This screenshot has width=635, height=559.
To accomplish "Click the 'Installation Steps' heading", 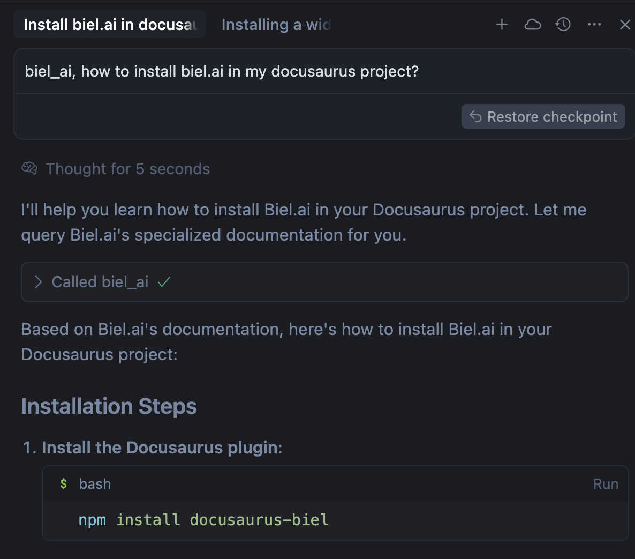I will coord(109,406).
